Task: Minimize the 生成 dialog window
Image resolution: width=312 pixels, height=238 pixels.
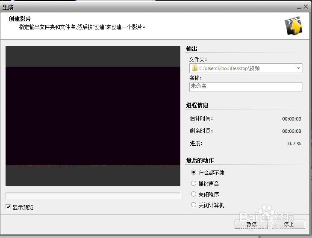Action: [299, 8]
